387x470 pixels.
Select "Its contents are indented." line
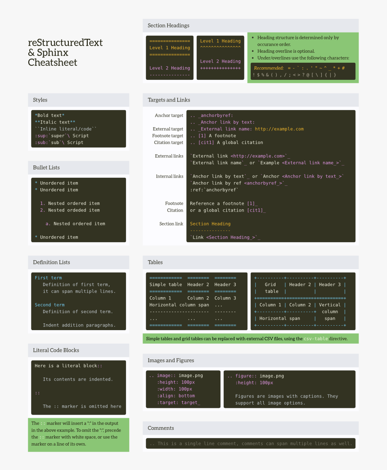coord(78,379)
